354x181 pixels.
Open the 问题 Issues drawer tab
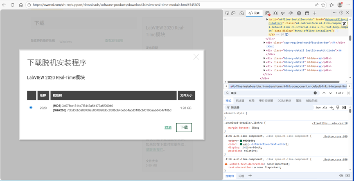[x=241, y=176]
